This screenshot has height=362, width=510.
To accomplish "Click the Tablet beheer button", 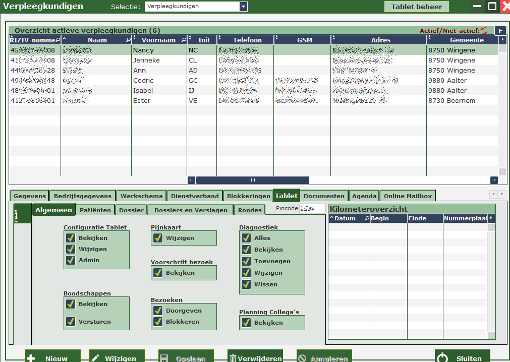I will tap(416, 7).
